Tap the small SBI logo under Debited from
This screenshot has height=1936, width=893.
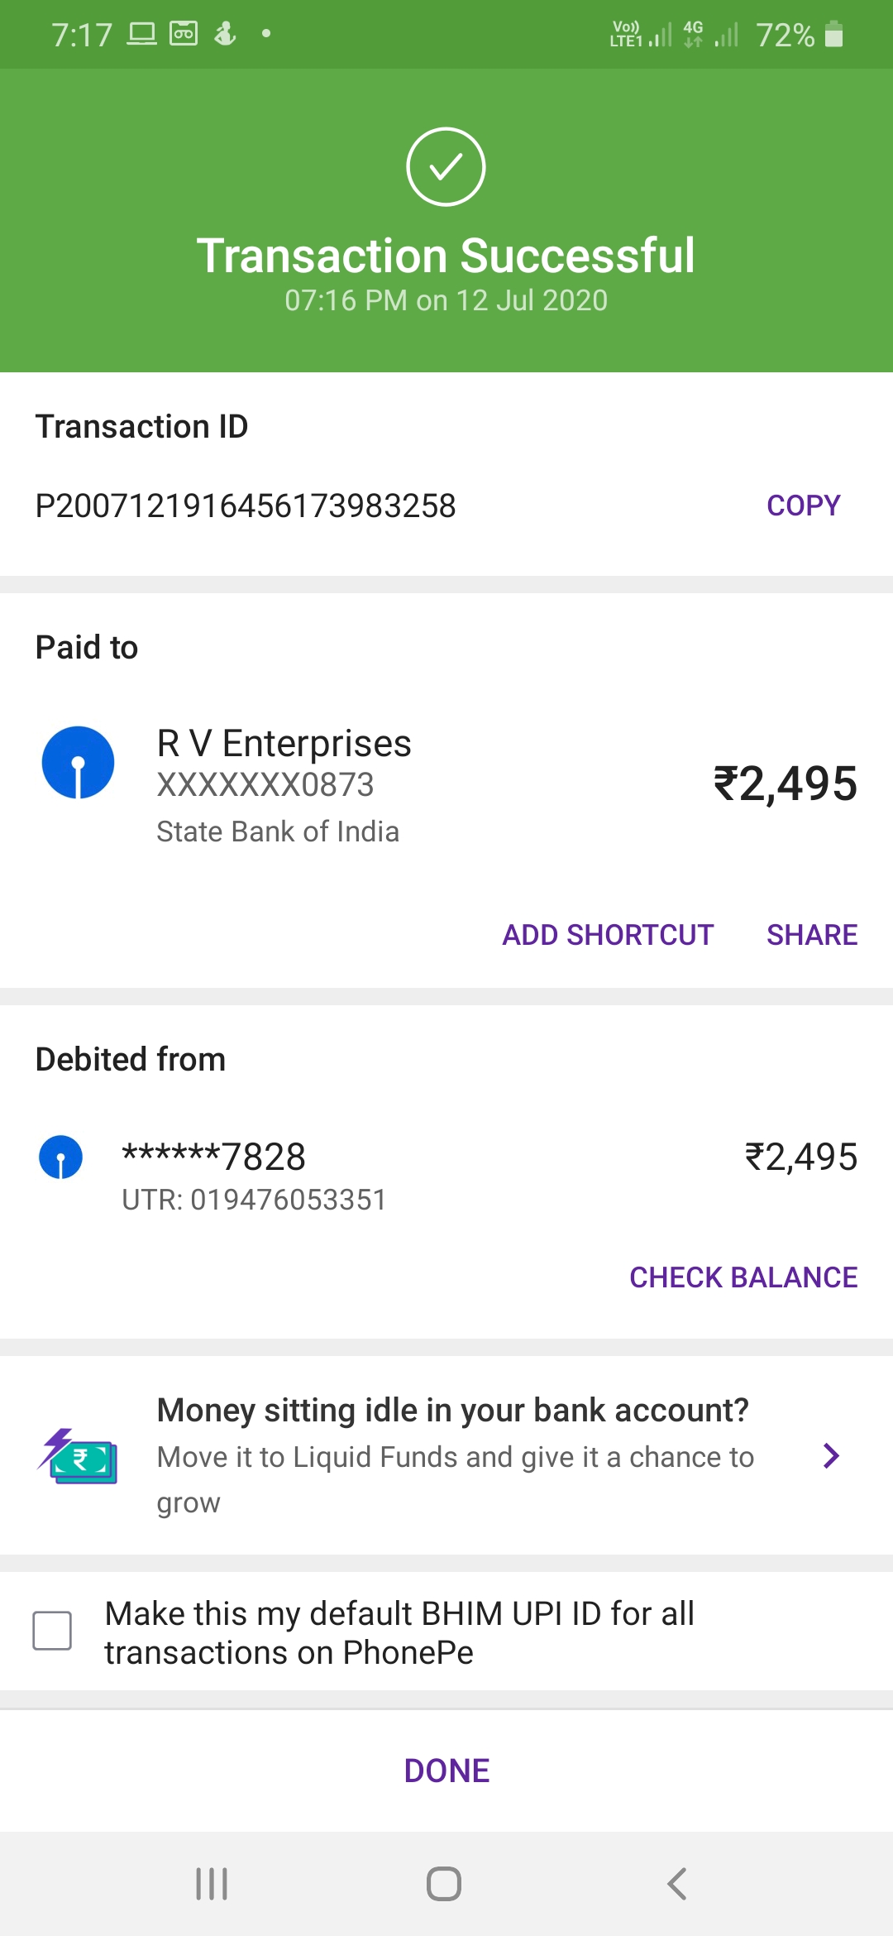(x=60, y=1157)
